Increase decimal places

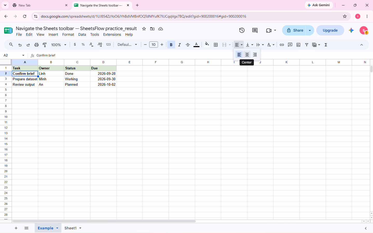pos(100,45)
